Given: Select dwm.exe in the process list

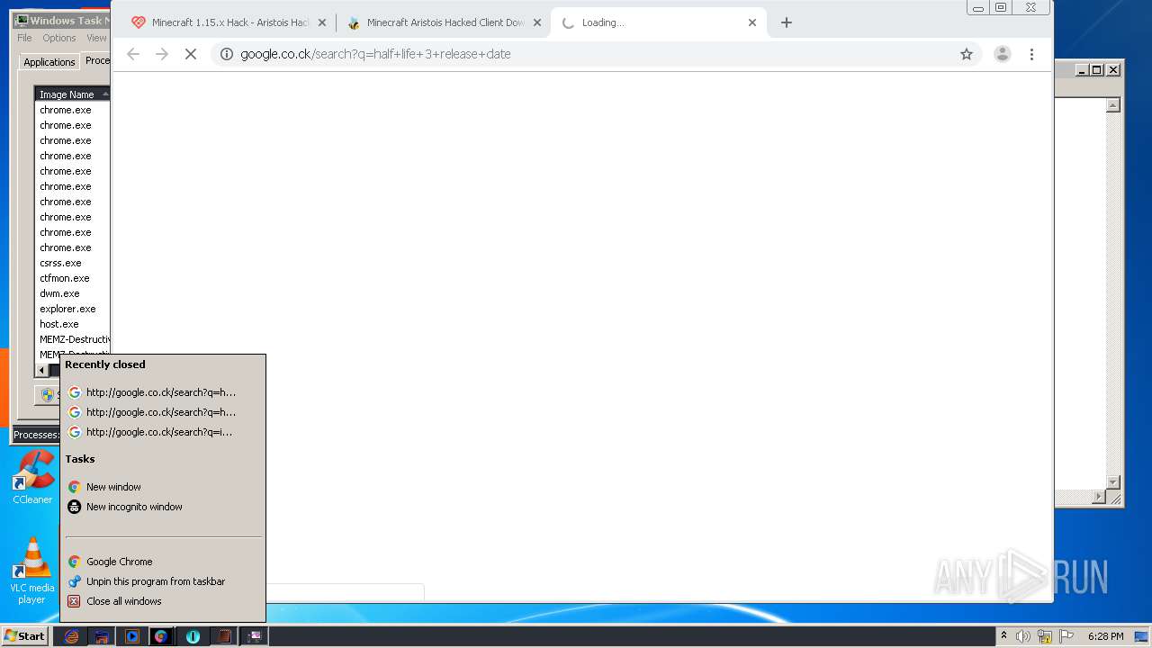Looking at the screenshot, I should click(x=72, y=293).
